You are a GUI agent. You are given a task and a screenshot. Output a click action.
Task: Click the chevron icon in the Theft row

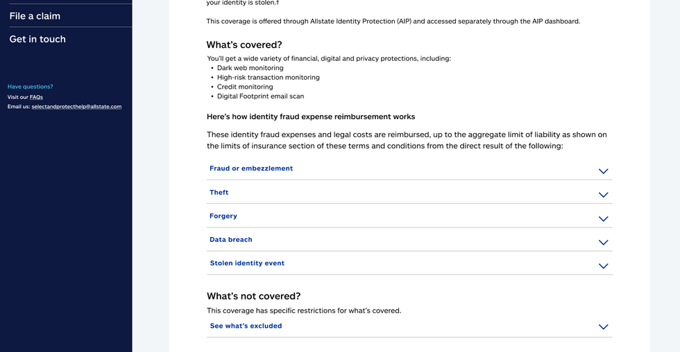click(x=603, y=195)
